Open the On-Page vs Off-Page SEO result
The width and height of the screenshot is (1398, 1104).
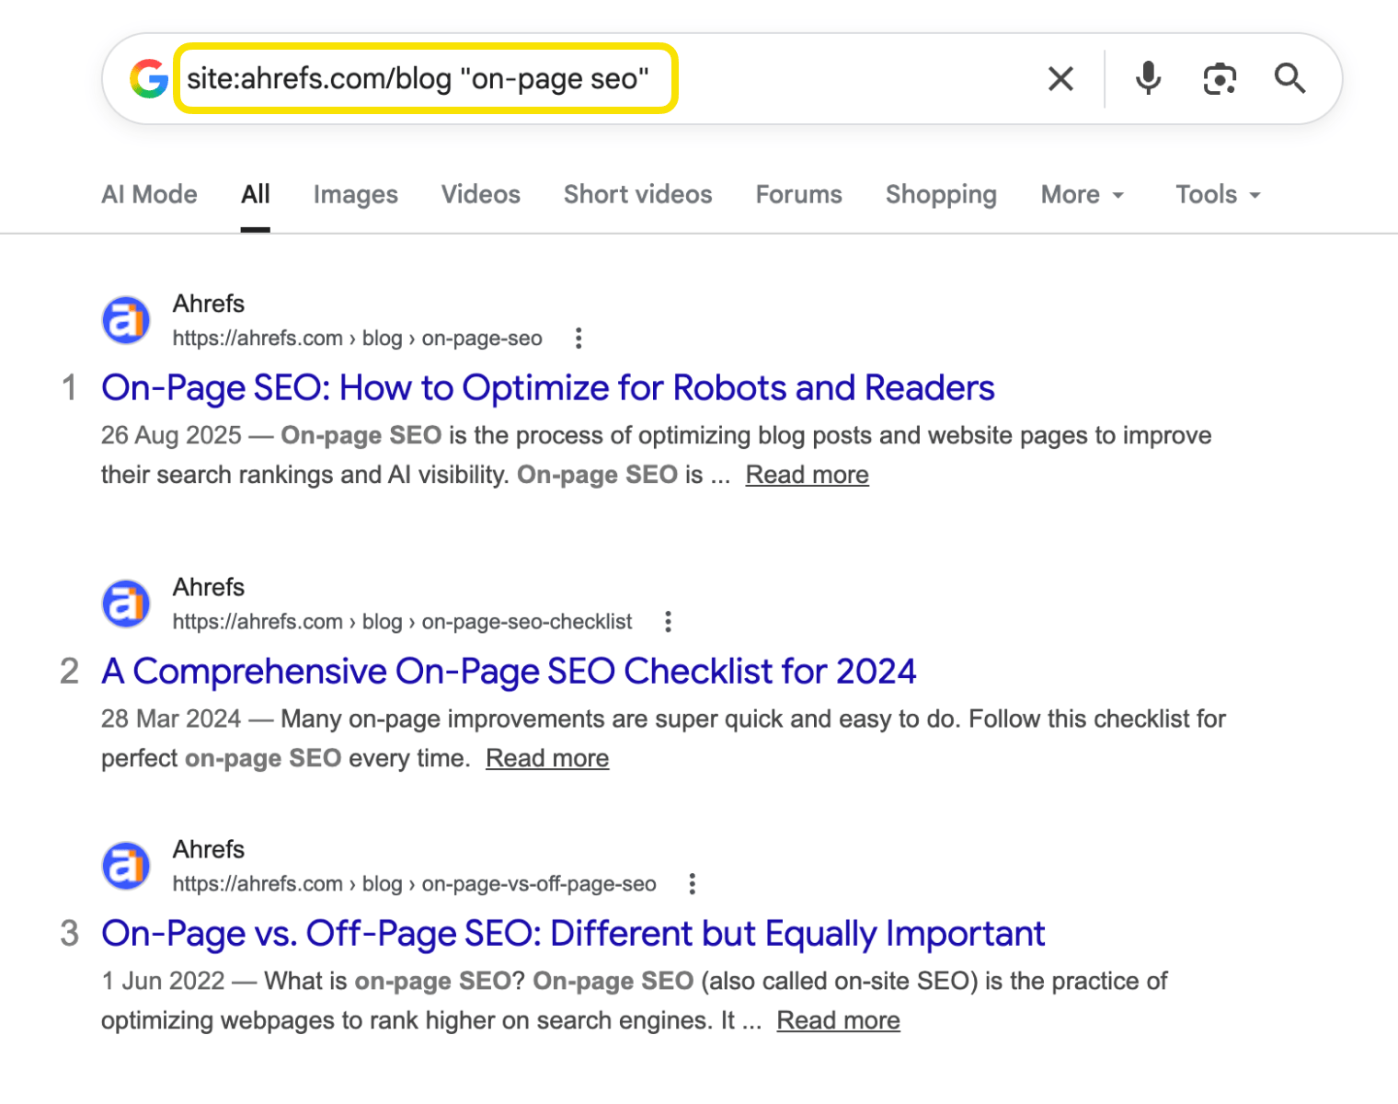point(572,933)
